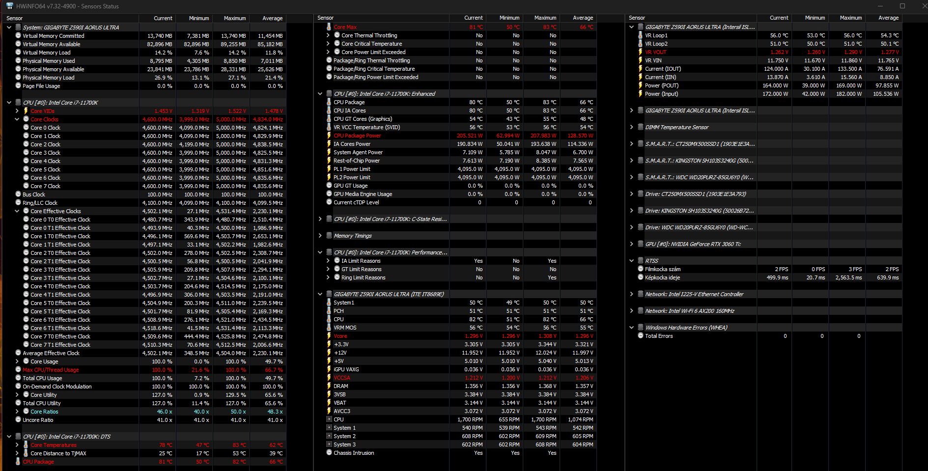This screenshot has height=471, width=928.
Task: Click the chip icon beside RTSS
Action: pyautogui.click(x=640, y=261)
